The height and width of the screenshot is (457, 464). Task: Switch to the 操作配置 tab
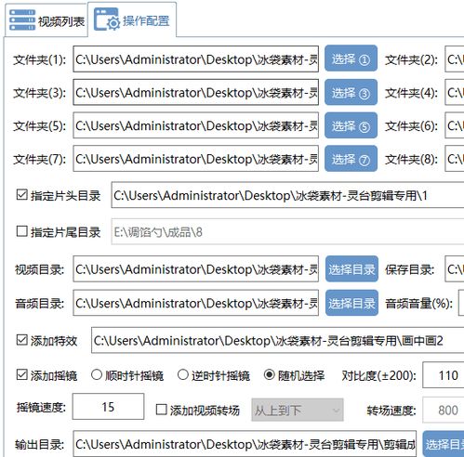click(x=132, y=20)
